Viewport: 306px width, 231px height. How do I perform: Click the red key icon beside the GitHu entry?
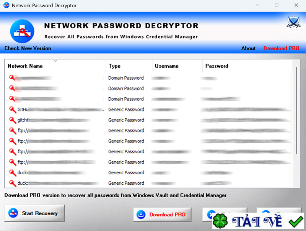(10, 110)
